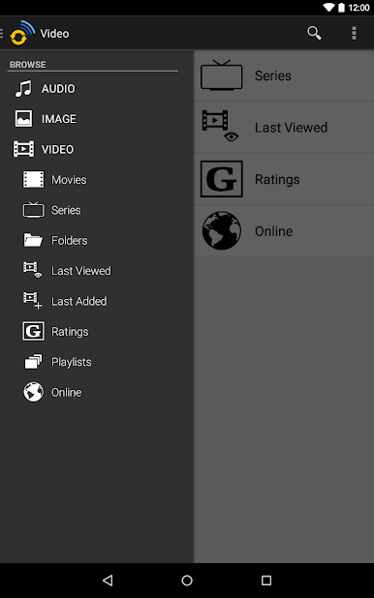Viewport: 374px width, 598px height.
Task: Tap the folder icon next to Folders
Action: click(x=34, y=240)
